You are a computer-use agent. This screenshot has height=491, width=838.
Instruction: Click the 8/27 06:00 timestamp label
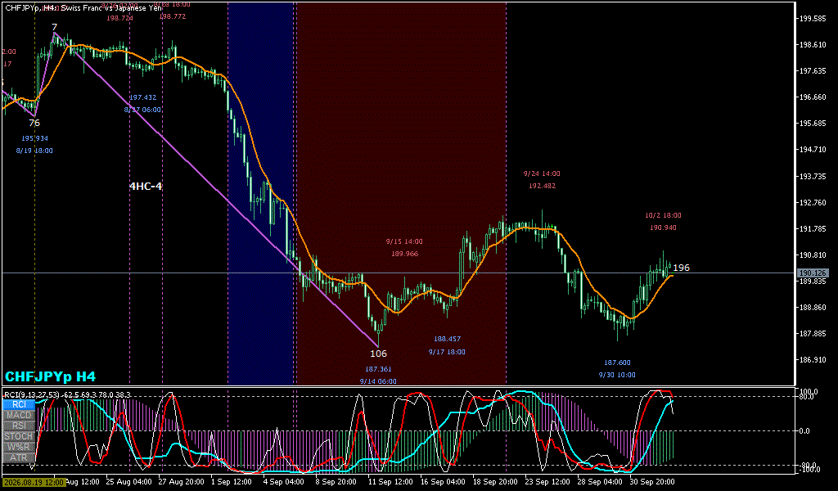(142, 110)
